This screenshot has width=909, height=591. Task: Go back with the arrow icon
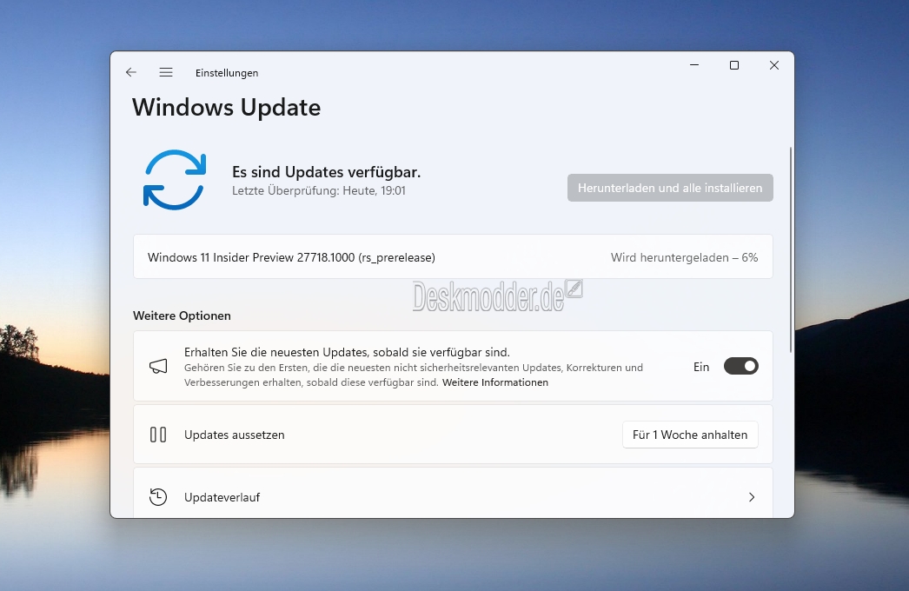pos(131,72)
